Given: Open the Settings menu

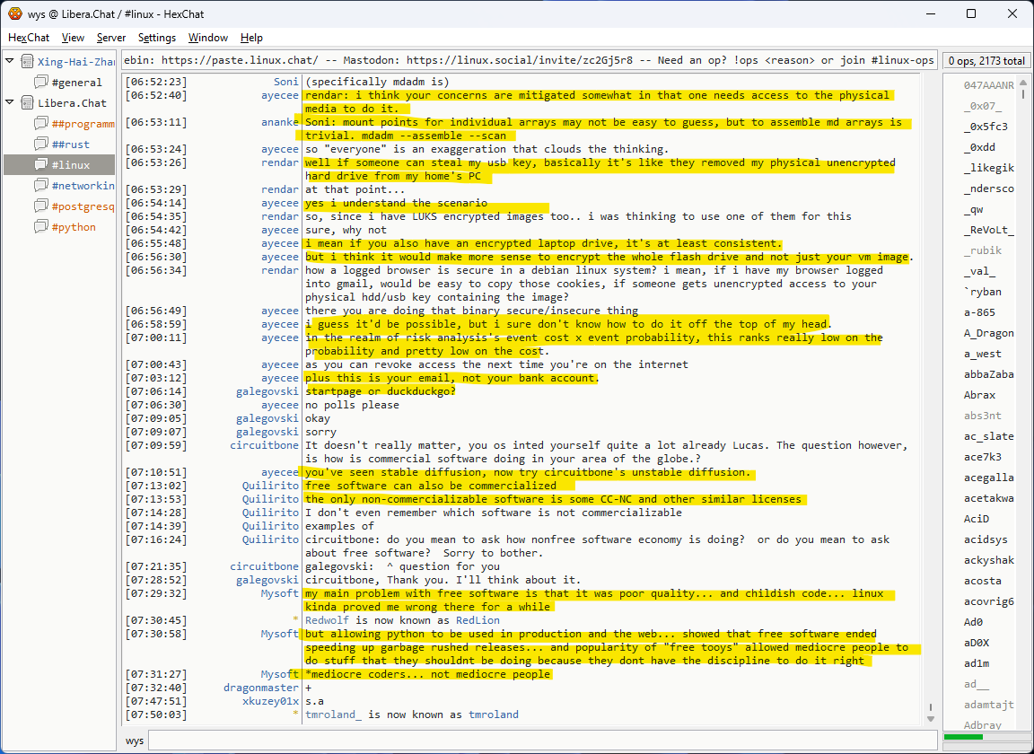Looking at the screenshot, I should [x=157, y=38].
